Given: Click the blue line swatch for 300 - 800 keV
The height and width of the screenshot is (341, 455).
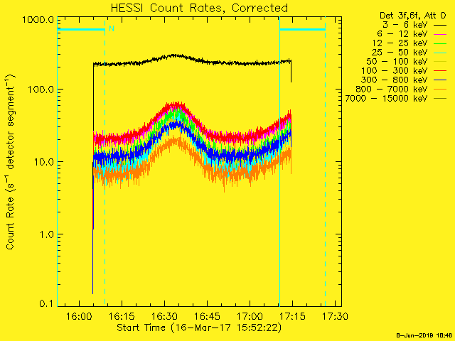Looking at the screenshot, I should [x=440, y=80].
